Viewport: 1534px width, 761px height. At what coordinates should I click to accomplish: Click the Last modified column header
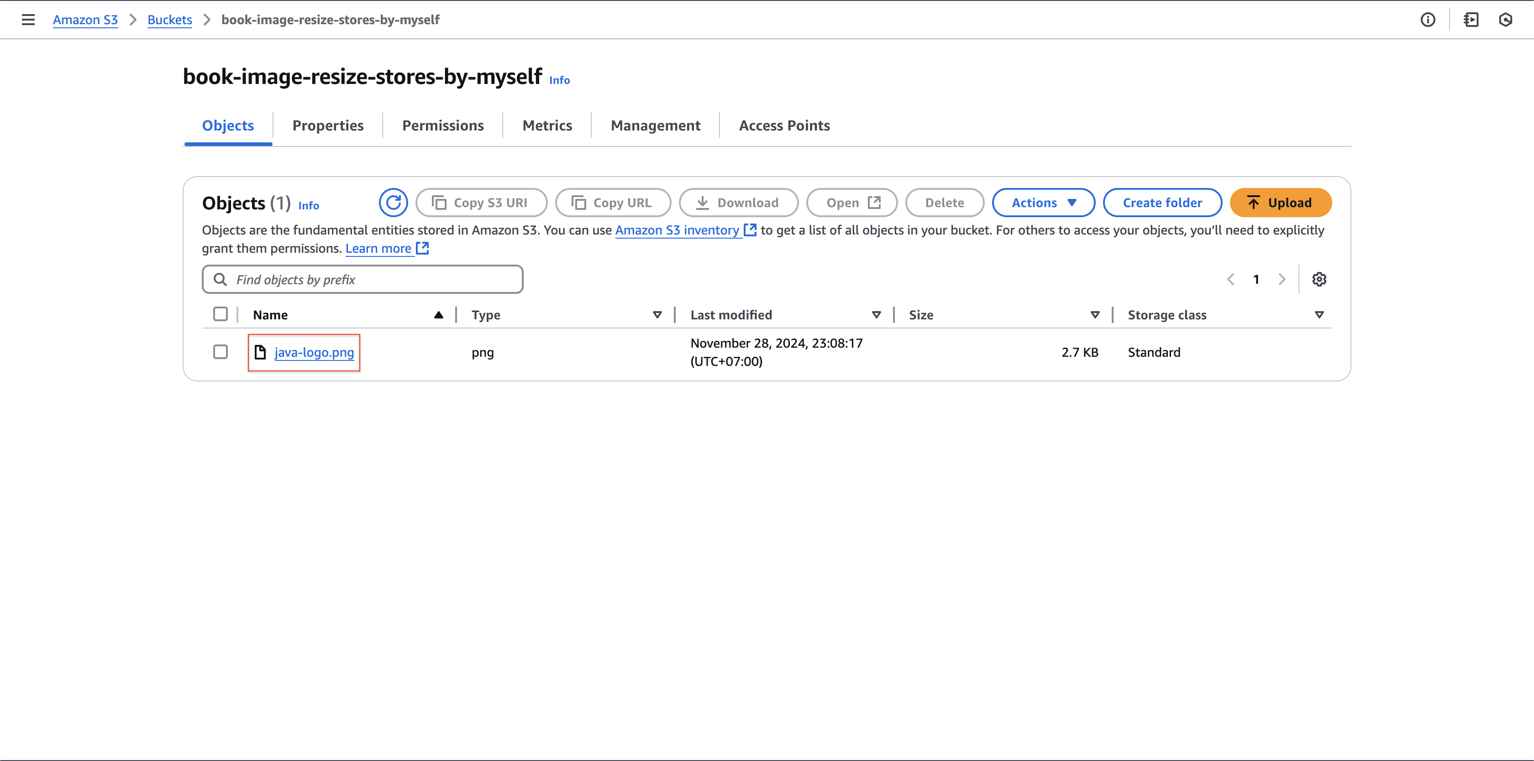coord(730,315)
